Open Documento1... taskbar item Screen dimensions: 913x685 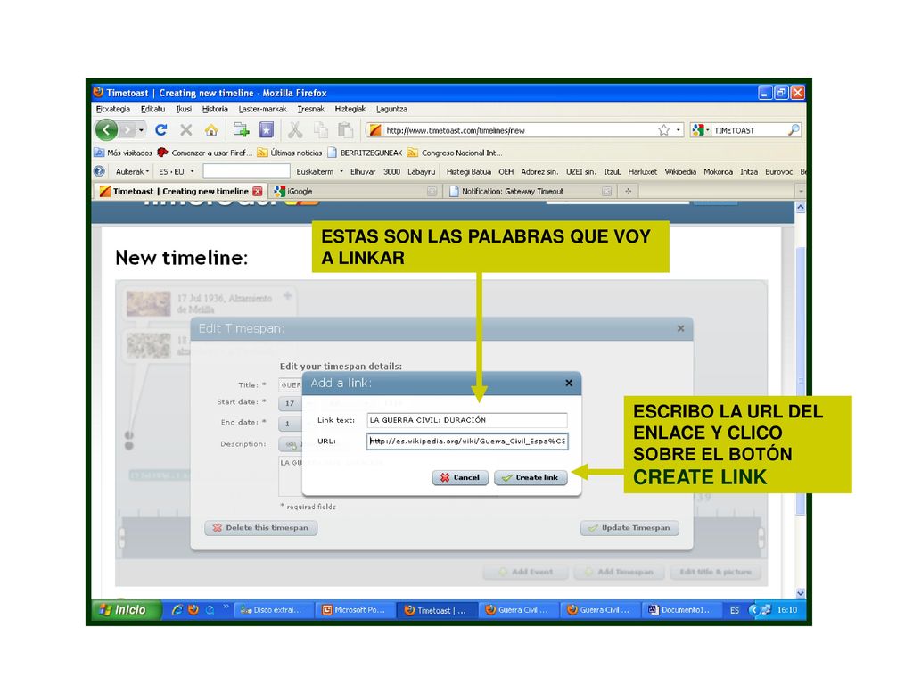pyautogui.click(x=681, y=610)
